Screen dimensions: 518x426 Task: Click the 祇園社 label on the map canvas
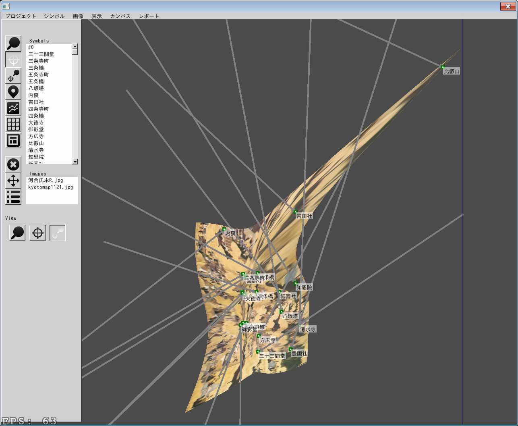pos(288,296)
